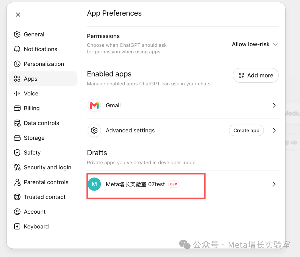Switch to the Personalization settings tab
300x257 pixels.
(43, 64)
